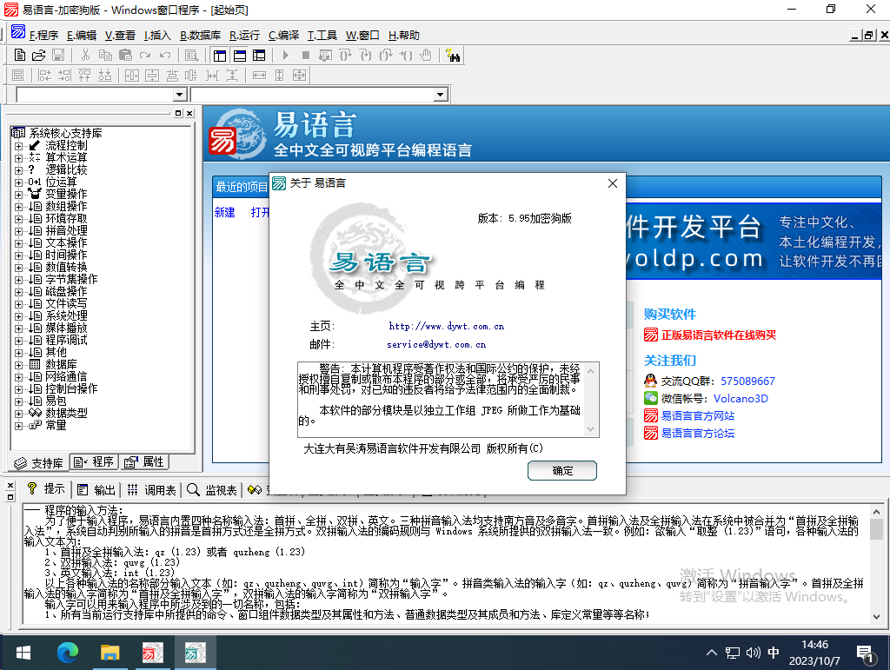Select the New file icon

click(20, 54)
